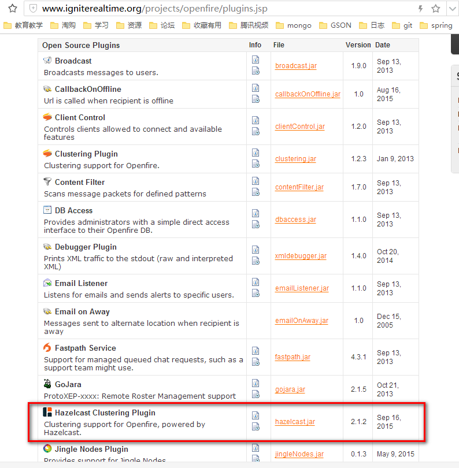
Task: Download broadcast.jar
Action: click(296, 66)
